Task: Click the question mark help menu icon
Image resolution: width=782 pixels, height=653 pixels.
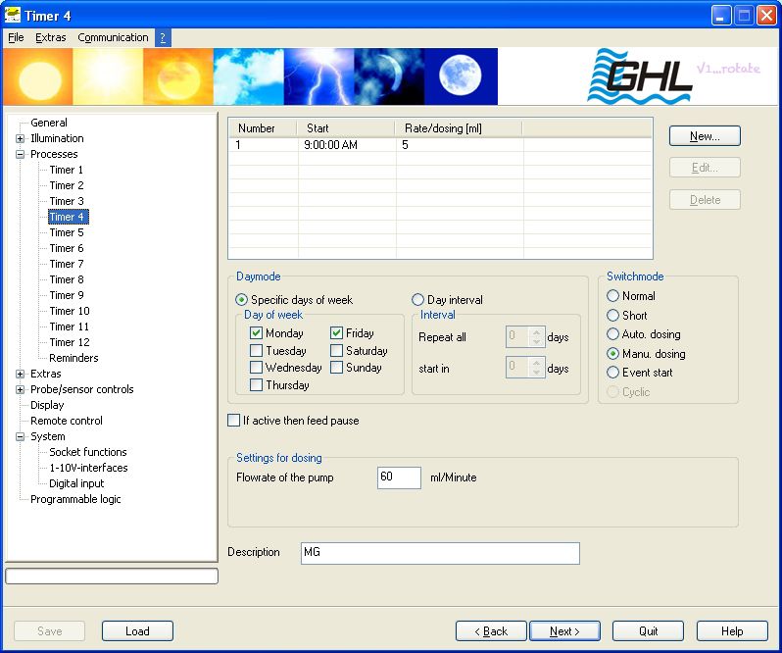Action: [x=163, y=37]
